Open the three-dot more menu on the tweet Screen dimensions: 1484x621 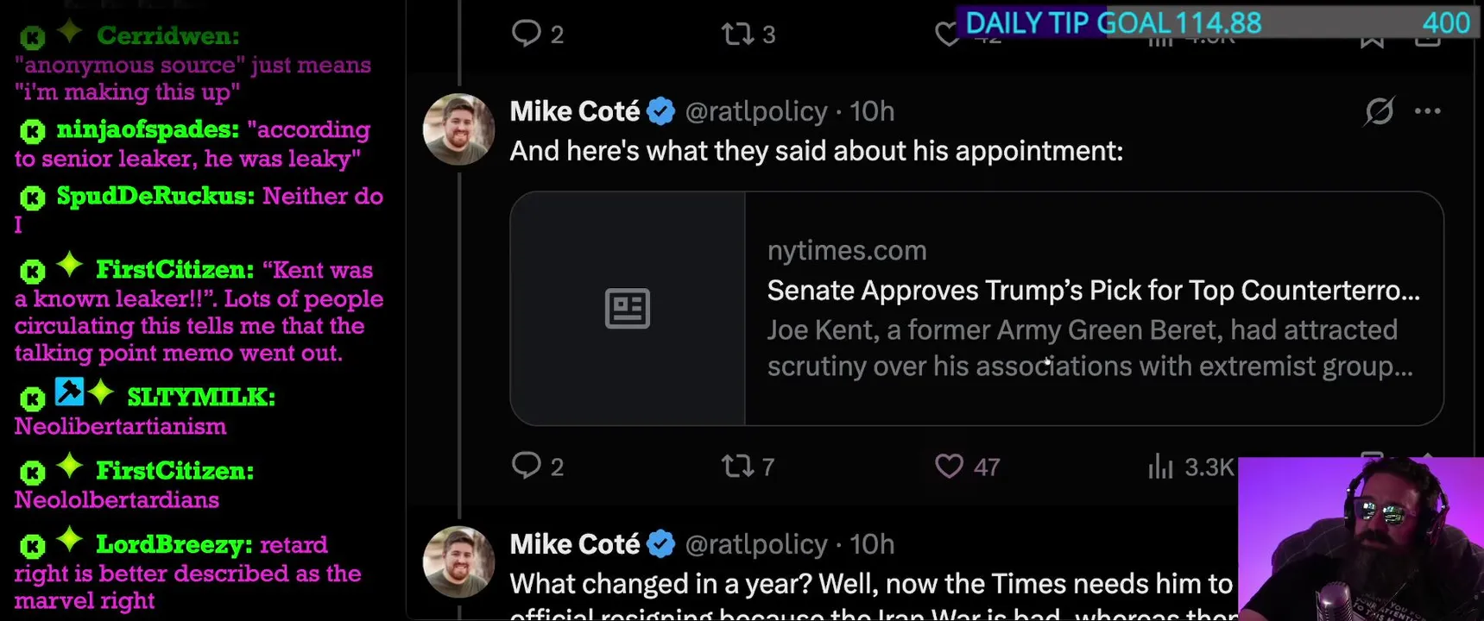[x=1427, y=111]
